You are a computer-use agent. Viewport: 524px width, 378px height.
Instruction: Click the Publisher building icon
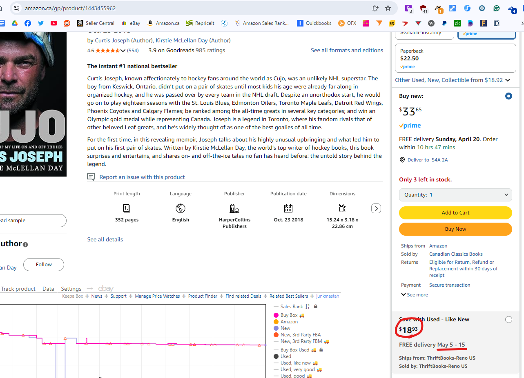click(234, 208)
